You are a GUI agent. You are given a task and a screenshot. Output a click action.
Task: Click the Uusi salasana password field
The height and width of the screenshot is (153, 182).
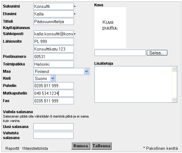[x=53, y=127]
